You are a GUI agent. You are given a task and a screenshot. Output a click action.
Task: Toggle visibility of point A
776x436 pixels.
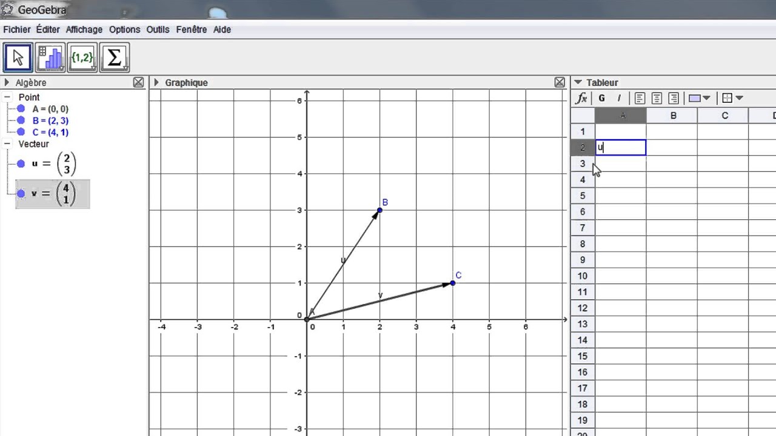[x=21, y=109]
